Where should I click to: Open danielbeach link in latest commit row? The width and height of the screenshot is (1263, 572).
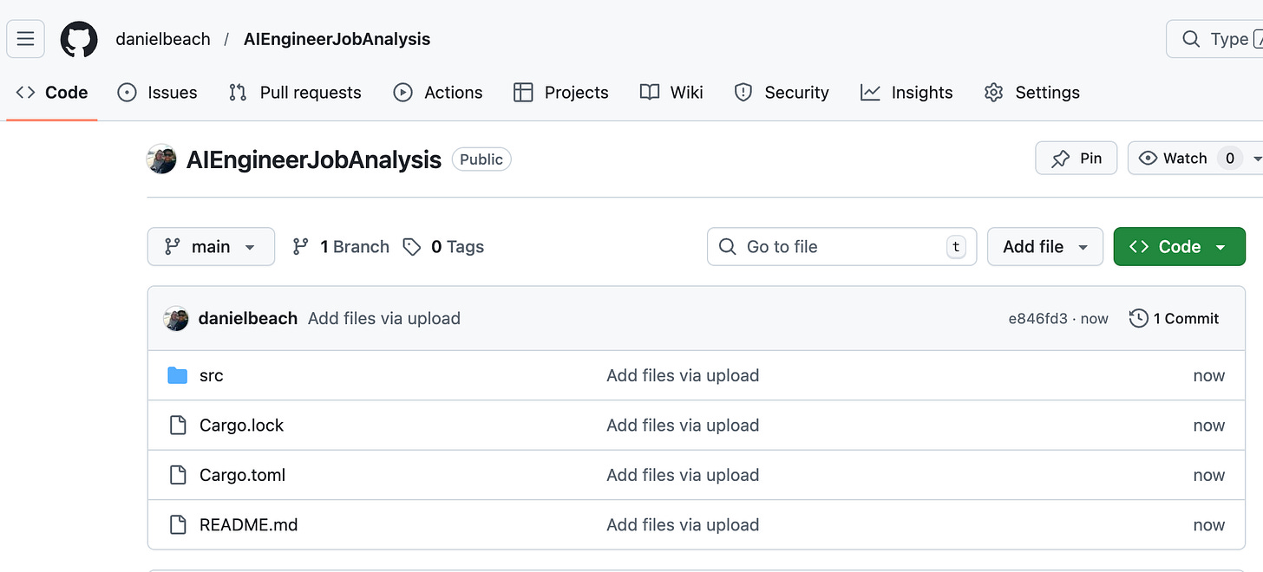coord(248,319)
